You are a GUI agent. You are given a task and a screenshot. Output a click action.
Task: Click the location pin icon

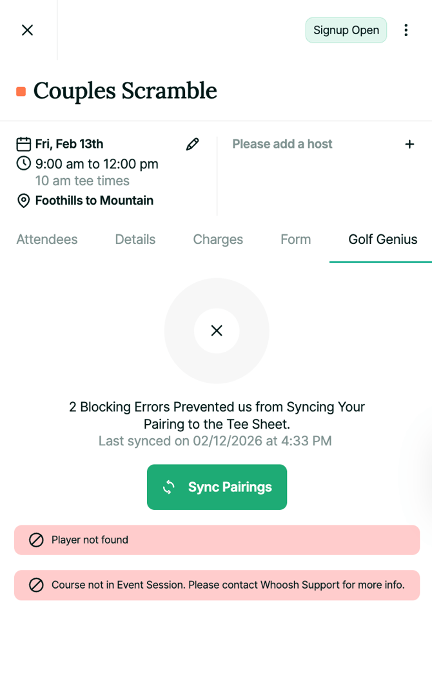click(24, 201)
